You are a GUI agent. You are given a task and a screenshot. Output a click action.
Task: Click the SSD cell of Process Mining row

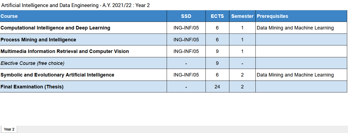tap(186, 40)
